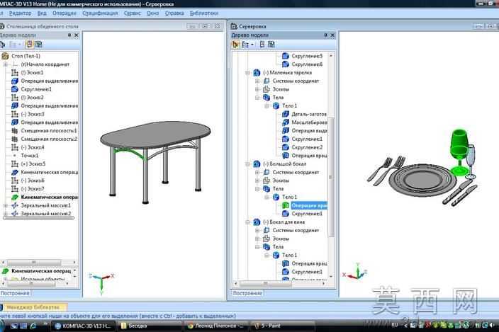The height and width of the screenshot is (332, 499).
Task: Open the Библиотеки menu
Action: pyautogui.click(x=204, y=13)
